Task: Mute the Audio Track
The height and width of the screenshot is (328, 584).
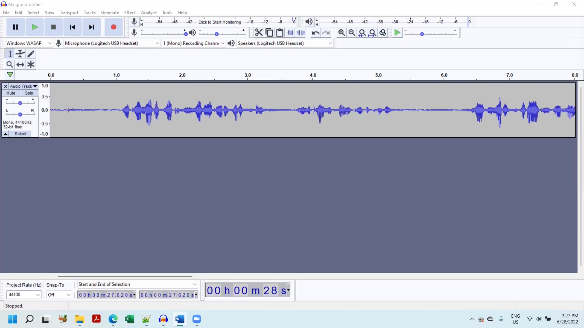Action: point(11,93)
